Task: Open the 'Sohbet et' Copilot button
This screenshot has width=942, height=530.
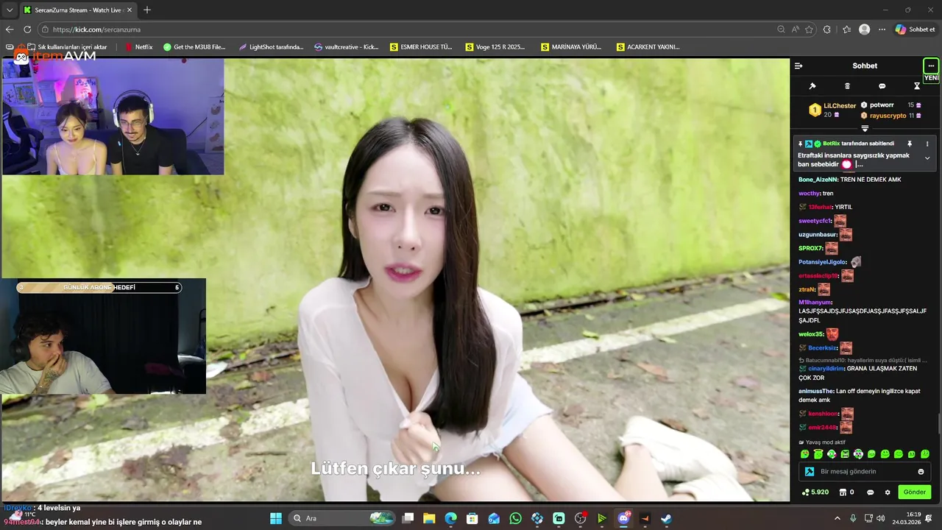Action: (915, 29)
